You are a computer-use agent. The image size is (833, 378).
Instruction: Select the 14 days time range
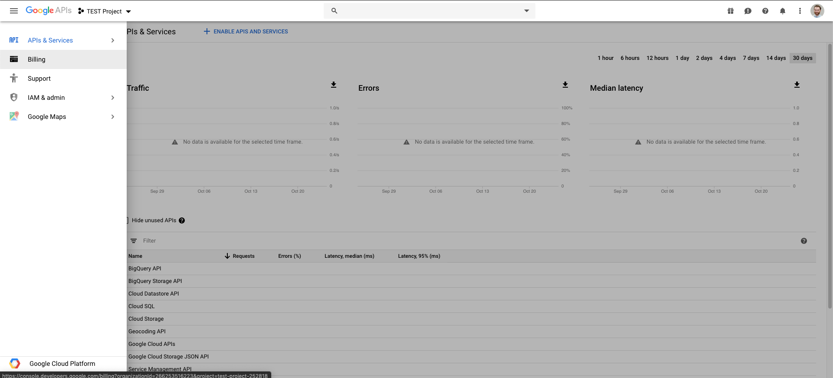776,58
